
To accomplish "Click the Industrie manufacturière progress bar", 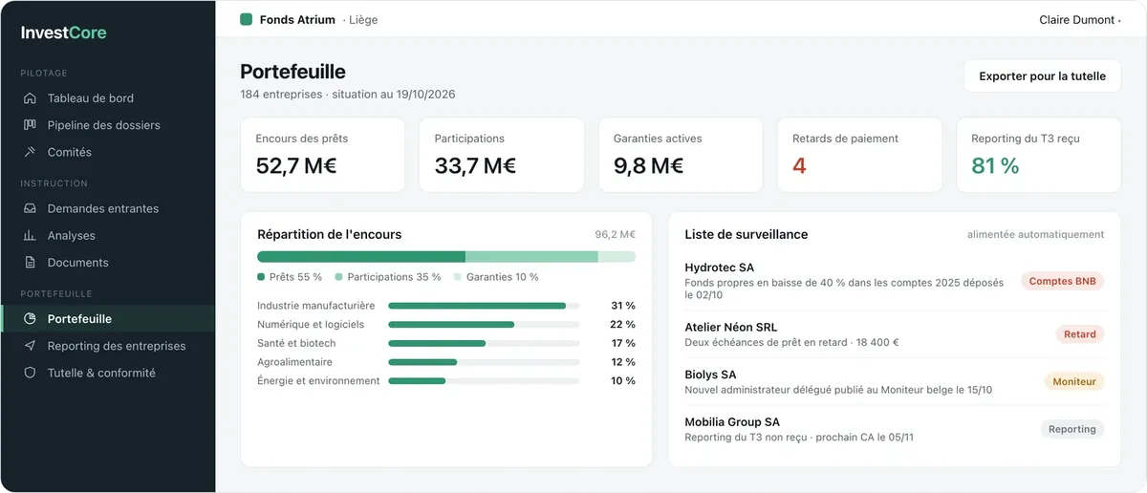I will click(x=484, y=306).
